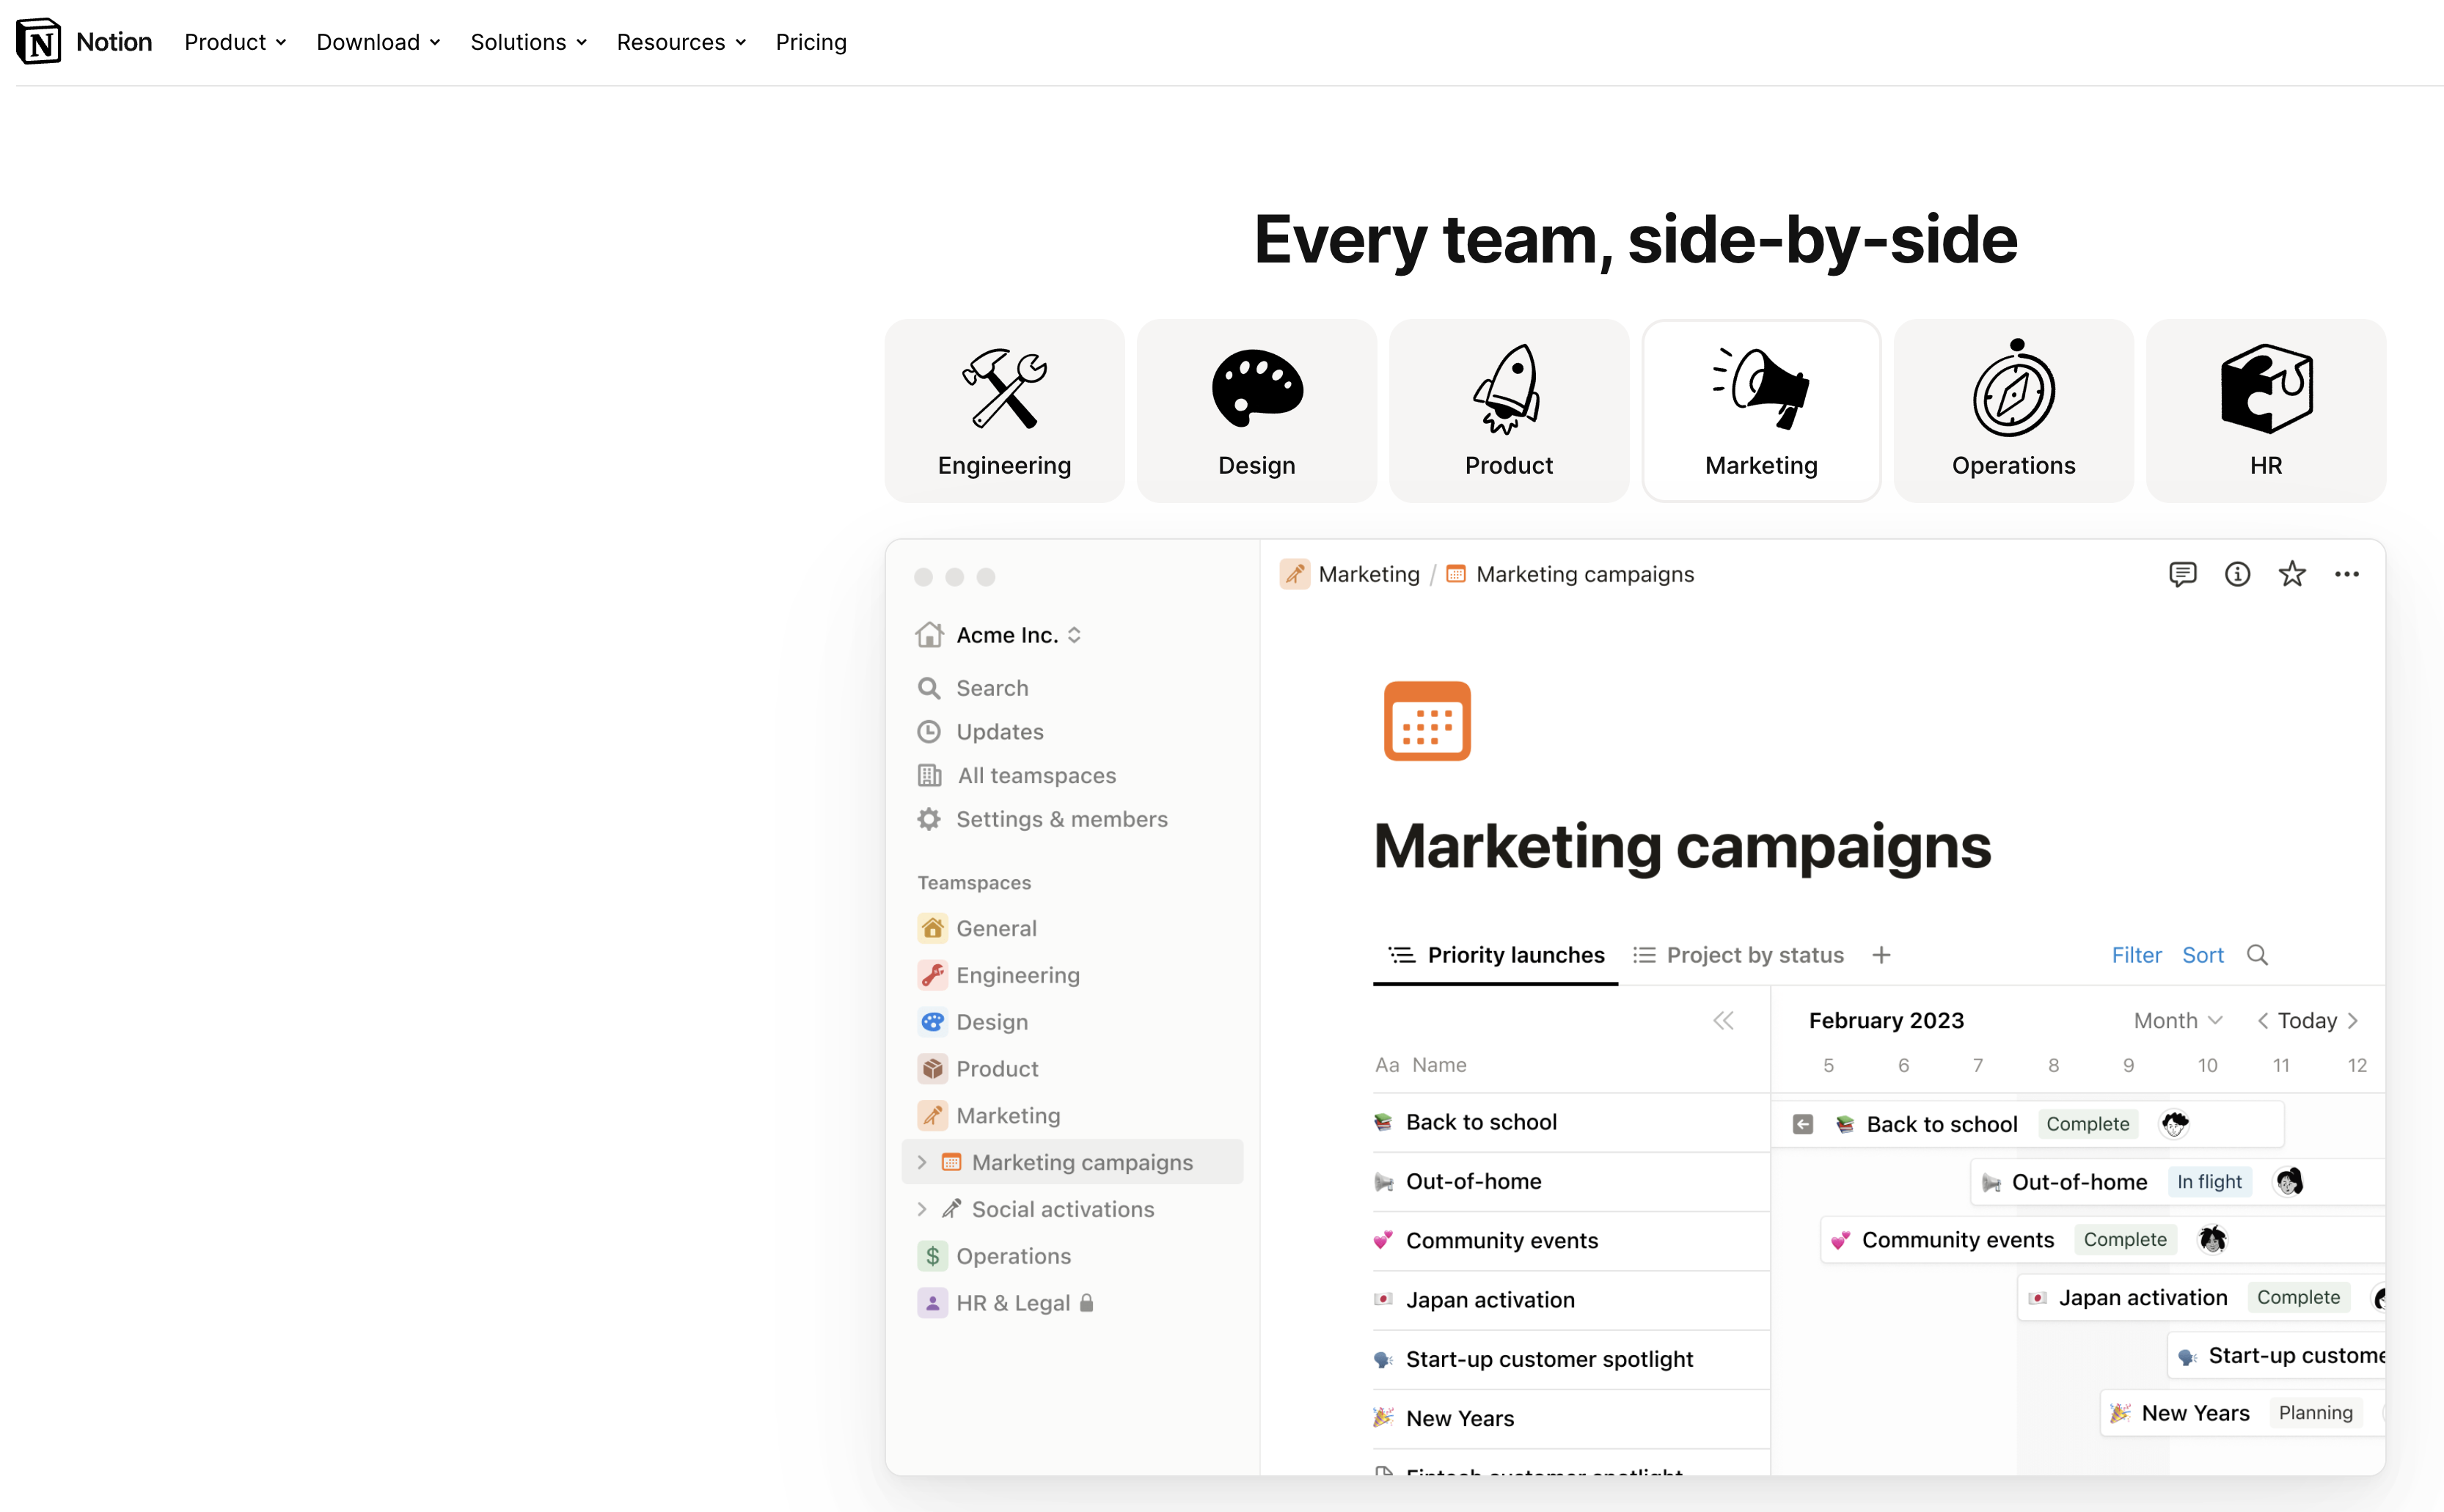2444x1512 pixels.
Task: Open the Month timeline scale dropdown
Action: point(2177,1021)
